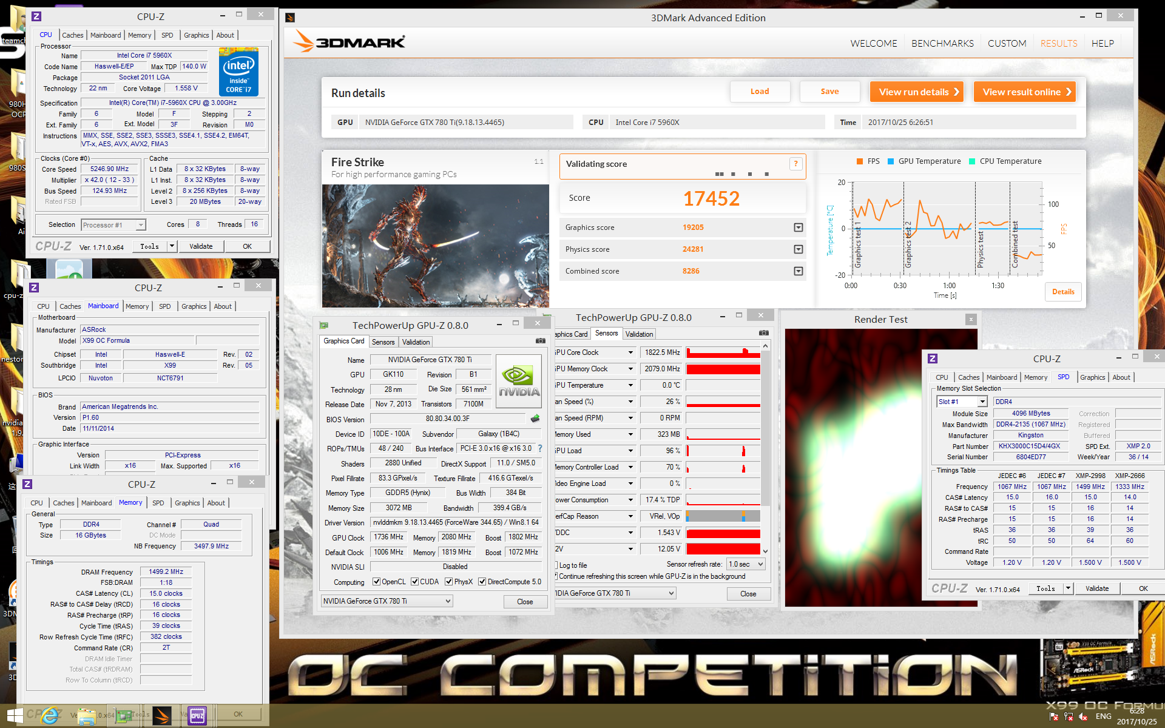The width and height of the screenshot is (1165, 728).
Task: Toggle the OpenCL checkbox in GPU-Z
Action: click(376, 581)
